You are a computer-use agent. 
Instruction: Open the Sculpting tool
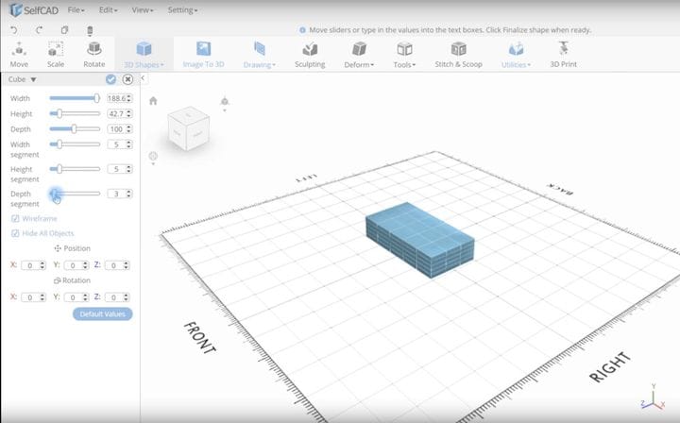coord(310,54)
